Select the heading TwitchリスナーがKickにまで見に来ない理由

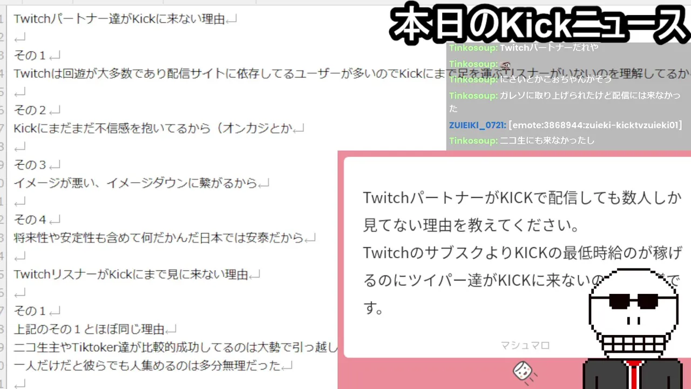pos(130,274)
